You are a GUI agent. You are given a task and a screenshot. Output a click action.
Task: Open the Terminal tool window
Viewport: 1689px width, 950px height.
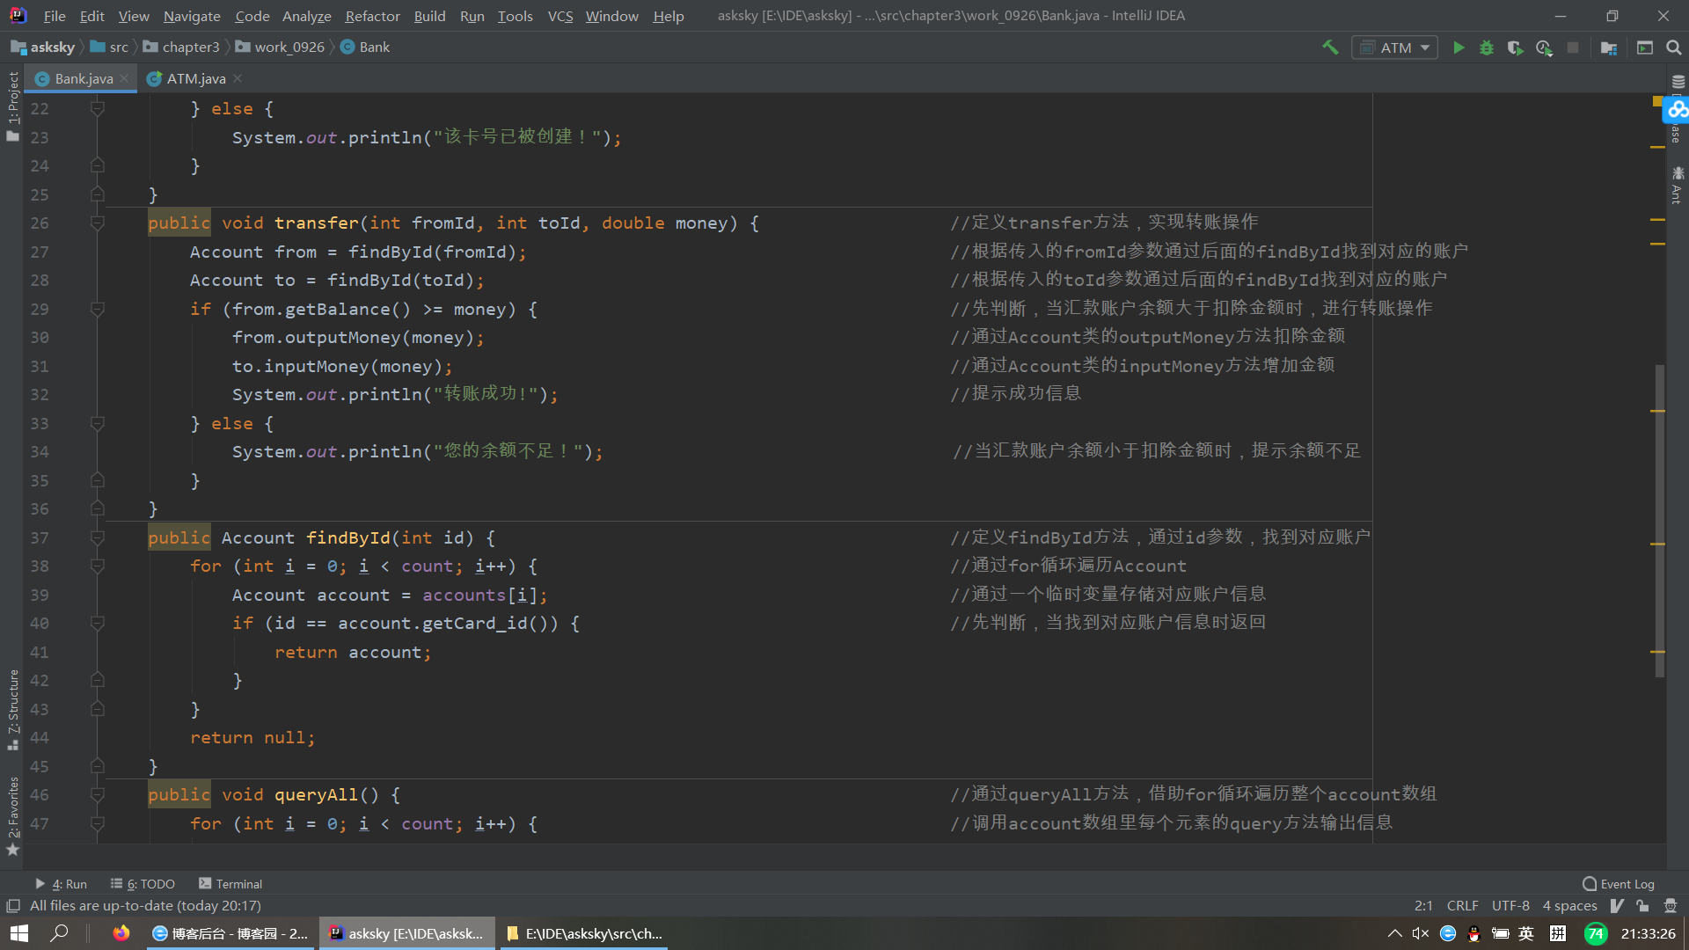point(230,884)
